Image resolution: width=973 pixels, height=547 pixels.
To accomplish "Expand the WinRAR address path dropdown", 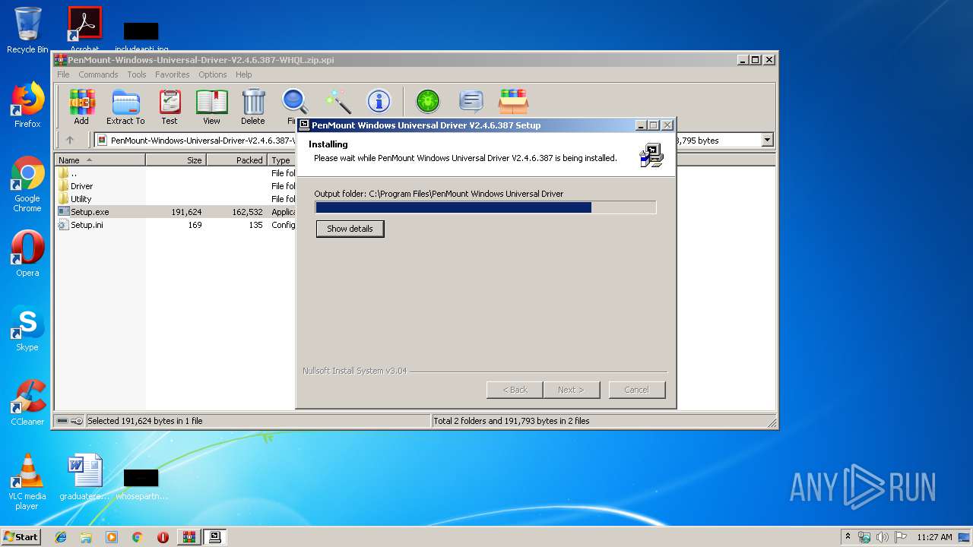I will (767, 140).
